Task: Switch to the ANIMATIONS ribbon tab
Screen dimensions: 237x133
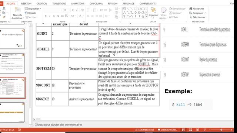Action: 78,3
